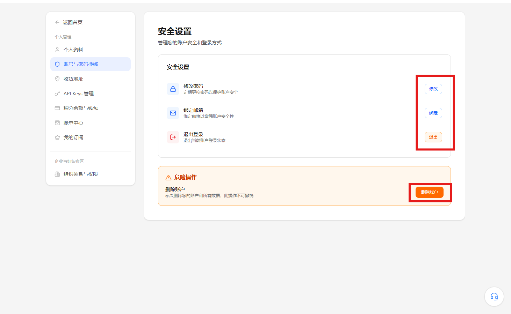Click the 定期更换密码以保护账户安全 description
This screenshot has height=314, width=511.
click(x=211, y=92)
